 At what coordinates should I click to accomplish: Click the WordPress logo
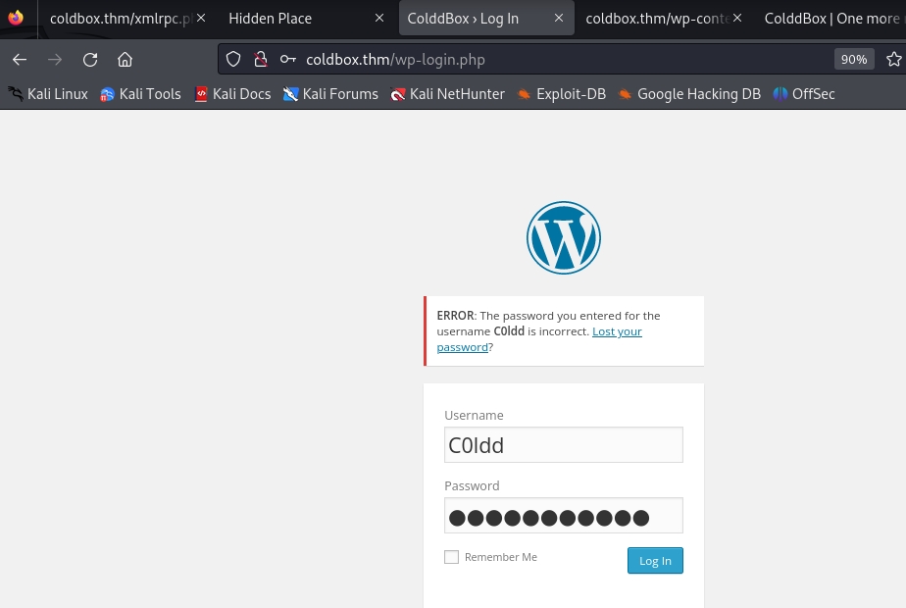(564, 238)
